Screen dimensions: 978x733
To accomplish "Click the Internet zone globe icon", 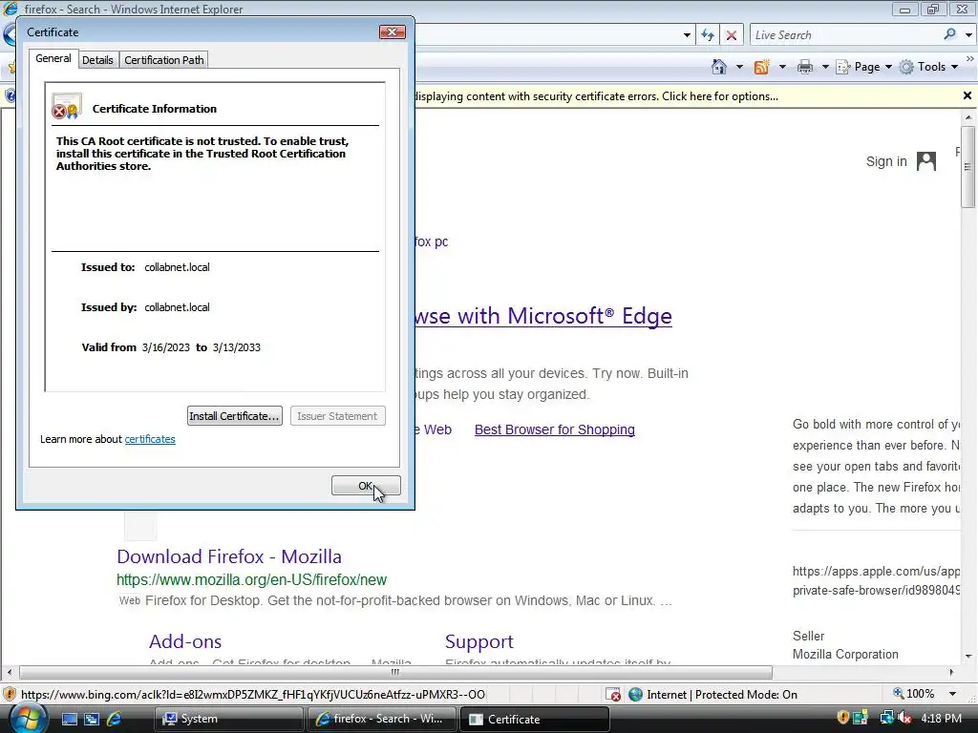I will (x=635, y=695).
